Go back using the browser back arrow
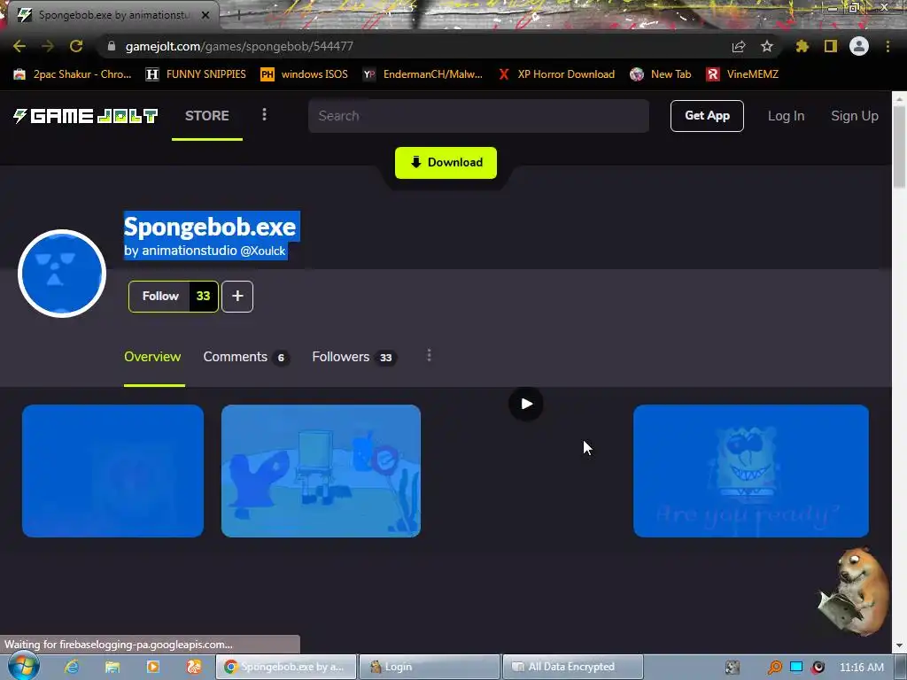907x680 pixels. pos(19,46)
